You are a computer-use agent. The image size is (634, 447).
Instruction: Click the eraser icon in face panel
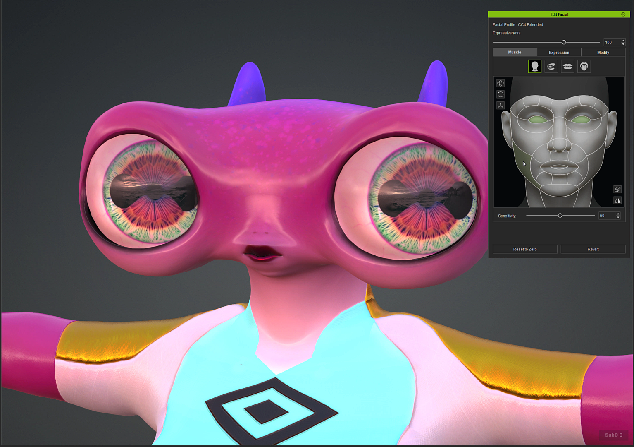pos(617,189)
